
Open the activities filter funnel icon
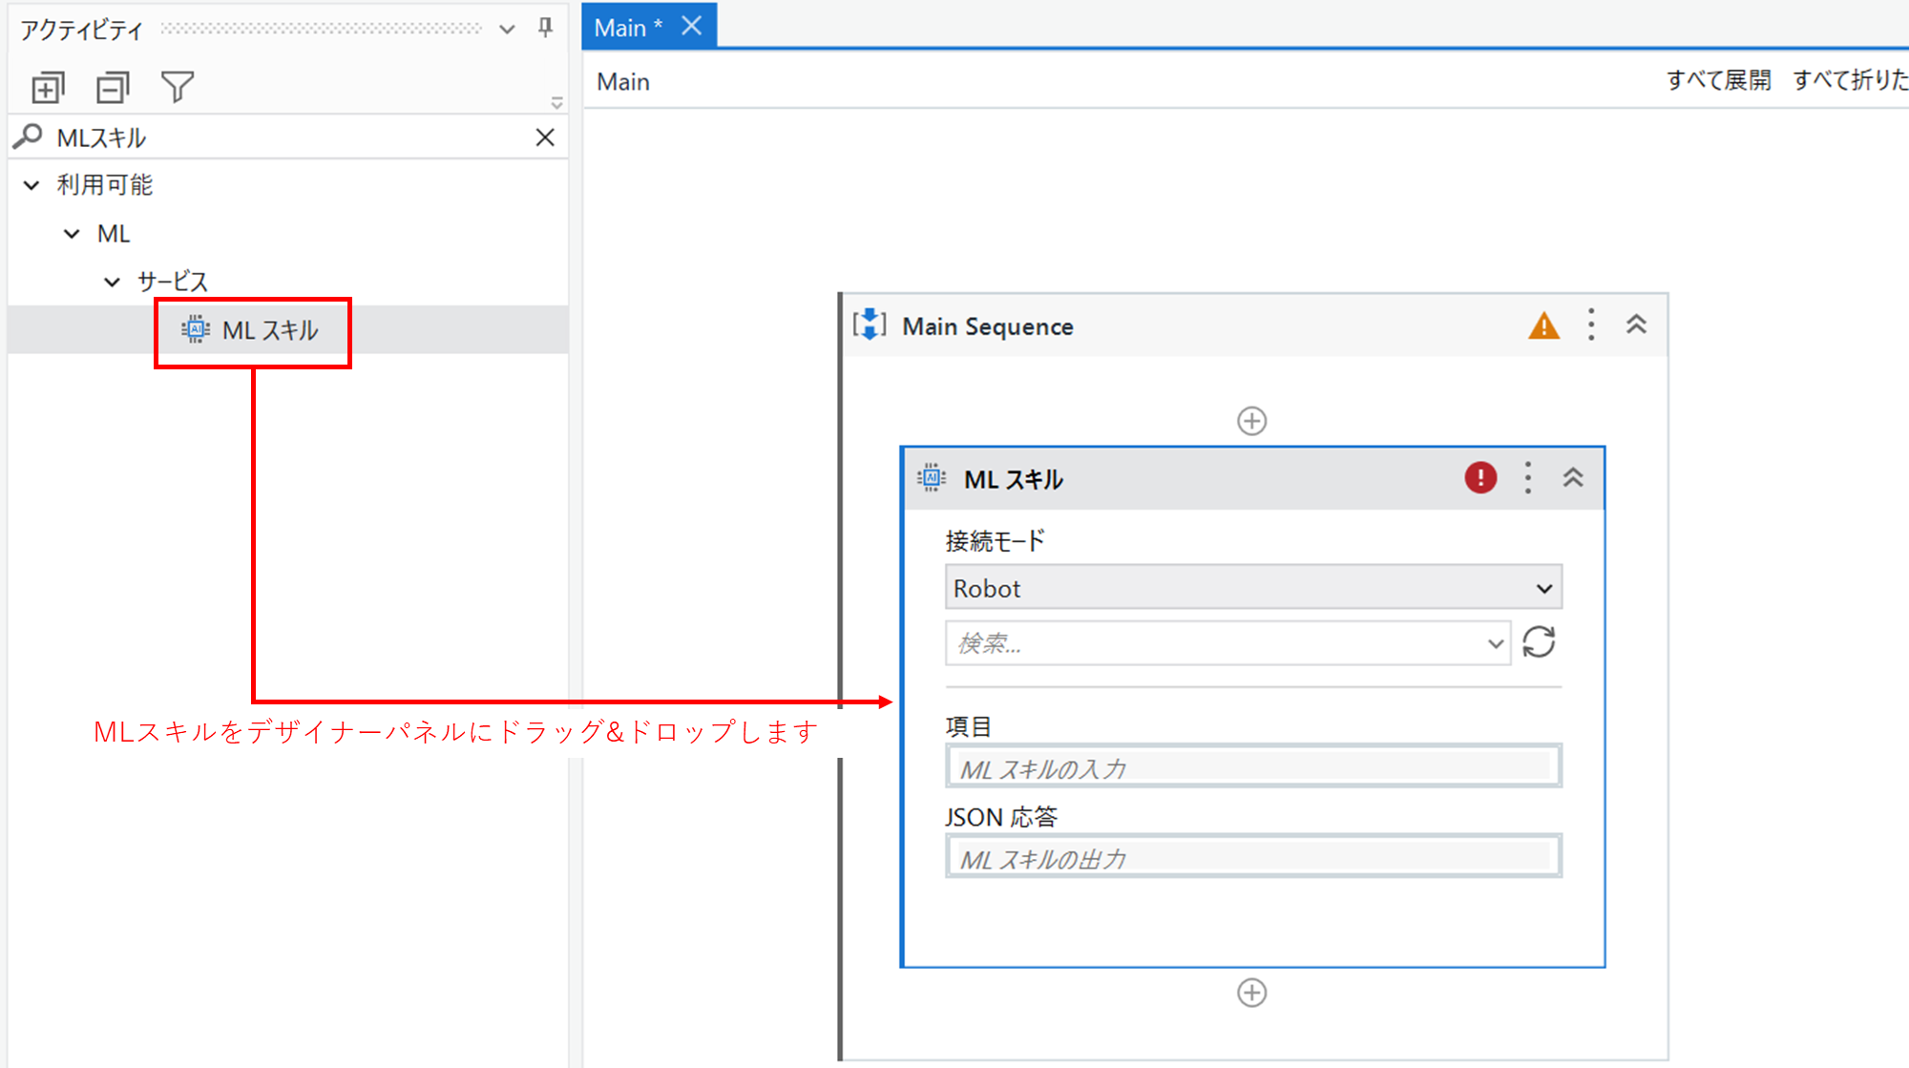[x=178, y=88]
